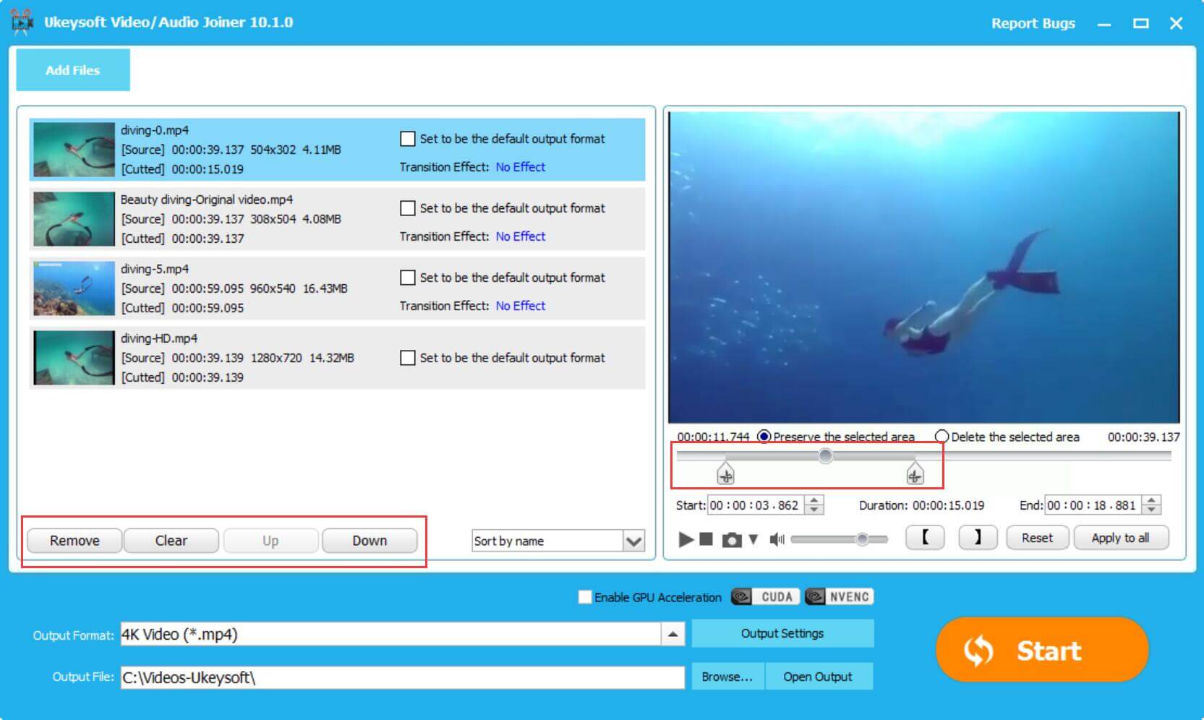The height and width of the screenshot is (720, 1204).
Task: Select the diving-0.mp4 thumbnail
Action: pyautogui.click(x=74, y=150)
